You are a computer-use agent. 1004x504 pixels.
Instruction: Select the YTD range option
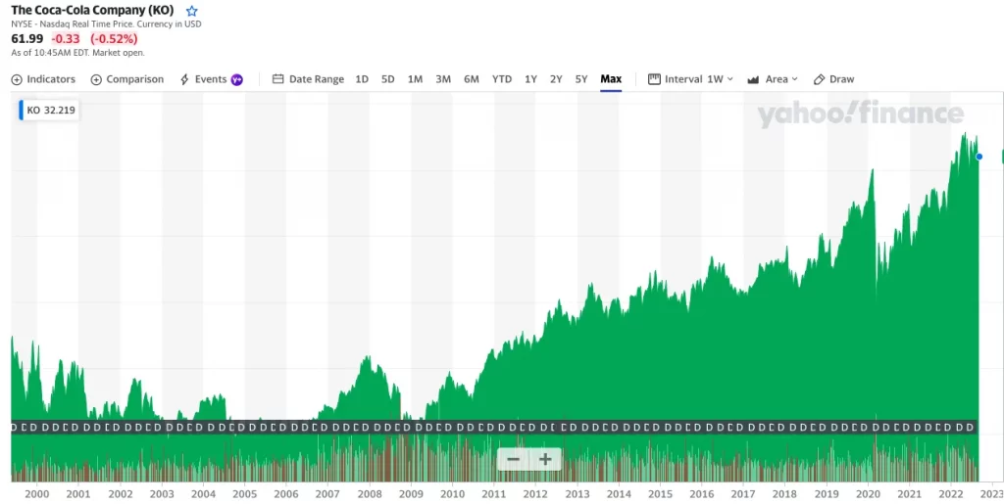(501, 79)
